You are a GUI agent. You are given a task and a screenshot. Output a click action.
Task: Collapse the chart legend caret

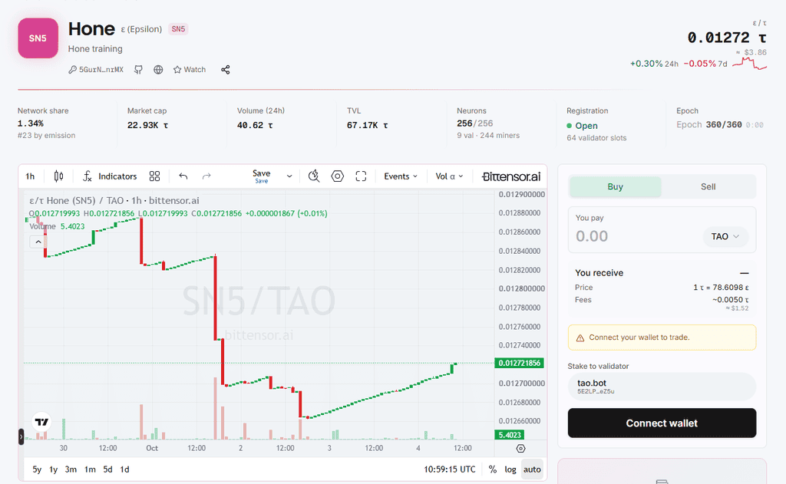[x=38, y=242]
